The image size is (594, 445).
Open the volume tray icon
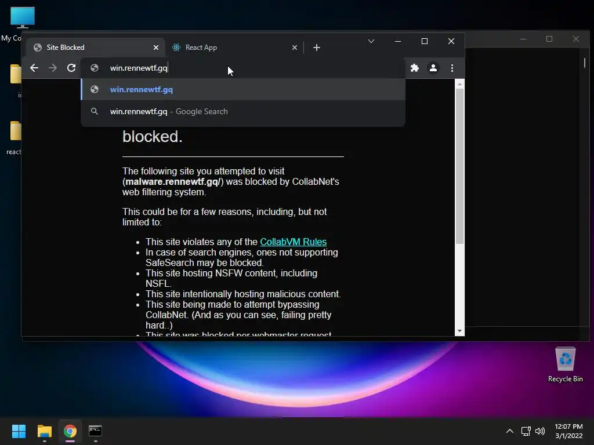pos(540,431)
